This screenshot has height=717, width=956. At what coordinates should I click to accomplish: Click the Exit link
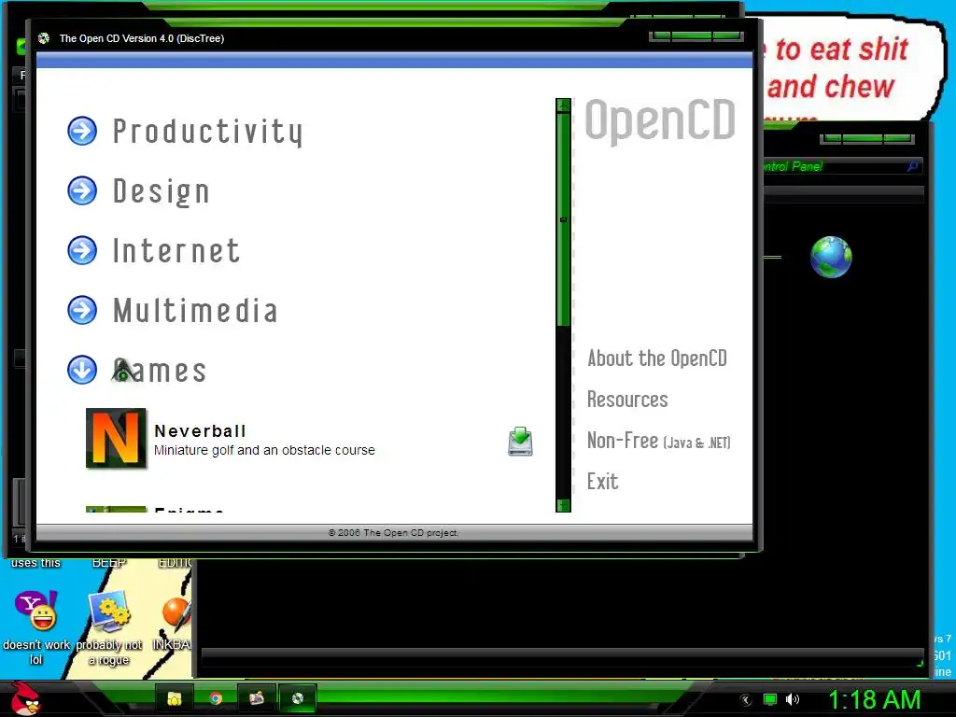click(602, 481)
